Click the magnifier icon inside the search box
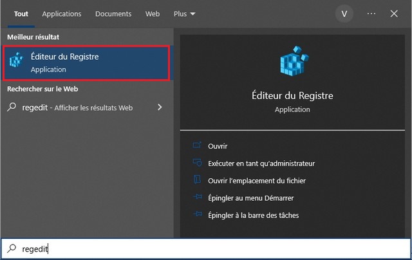 coord(12,248)
